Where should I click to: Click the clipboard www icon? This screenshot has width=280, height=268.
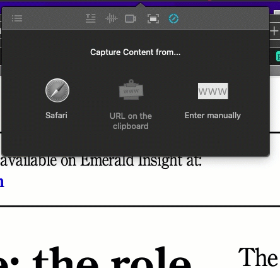(131, 90)
